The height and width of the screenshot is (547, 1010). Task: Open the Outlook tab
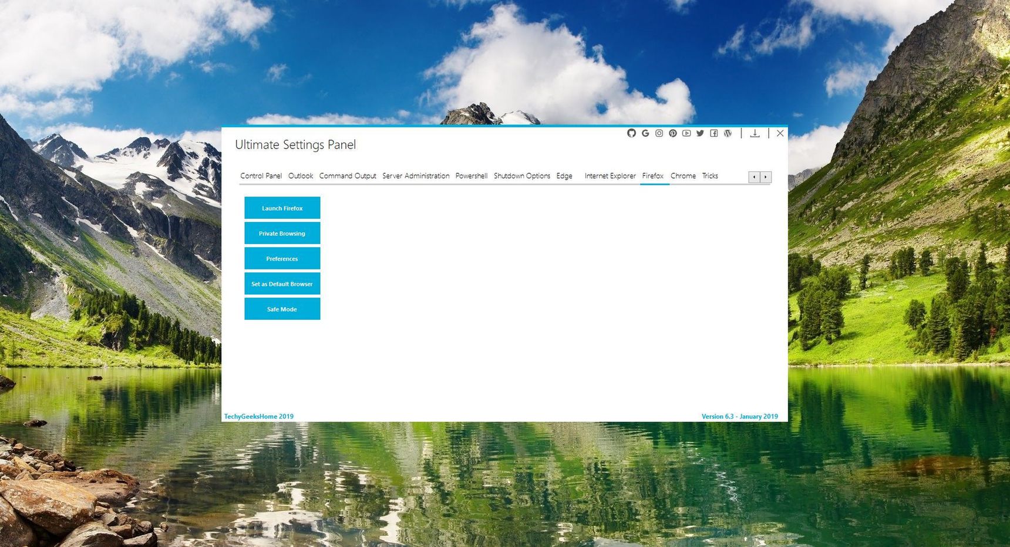[x=301, y=176]
